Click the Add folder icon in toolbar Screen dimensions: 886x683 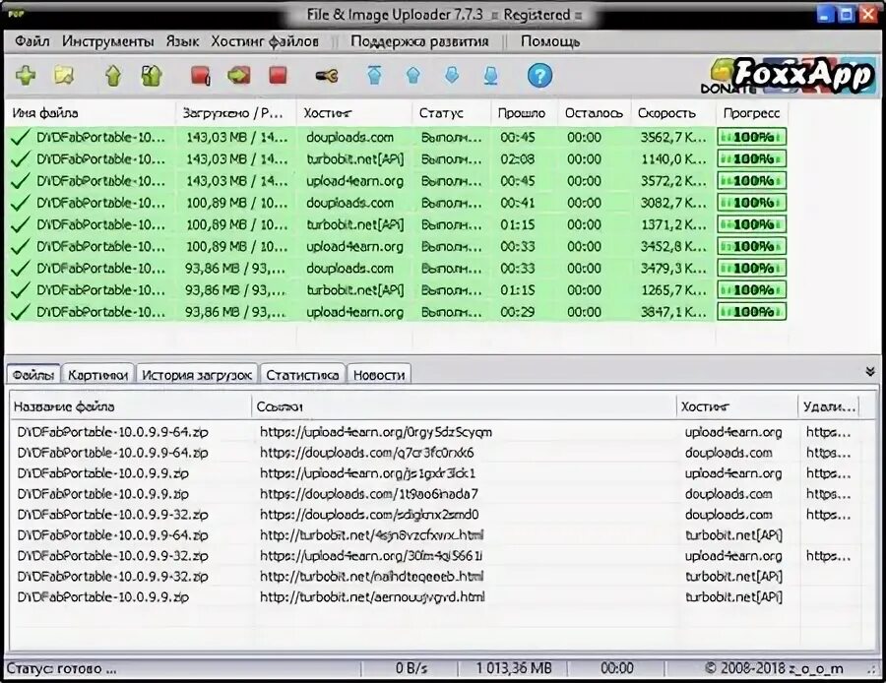coord(63,75)
